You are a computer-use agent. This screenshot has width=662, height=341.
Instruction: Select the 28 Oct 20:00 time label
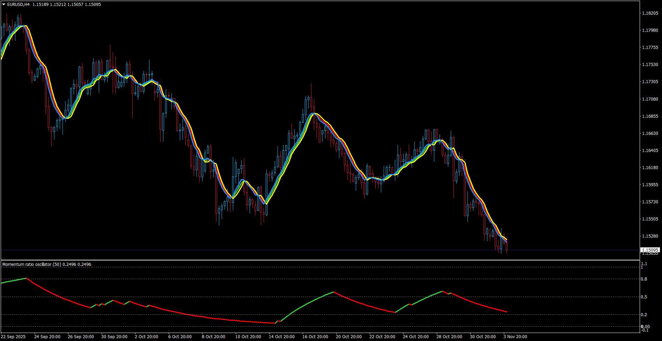coord(449,337)
